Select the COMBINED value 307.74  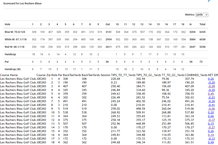click(189, 79)
